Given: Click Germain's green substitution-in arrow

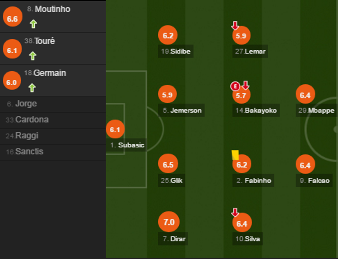Looking at the screenshot, I should coord(32,88).
